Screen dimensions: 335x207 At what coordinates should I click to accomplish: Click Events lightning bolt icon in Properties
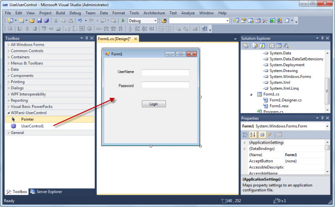pos(269,135)
